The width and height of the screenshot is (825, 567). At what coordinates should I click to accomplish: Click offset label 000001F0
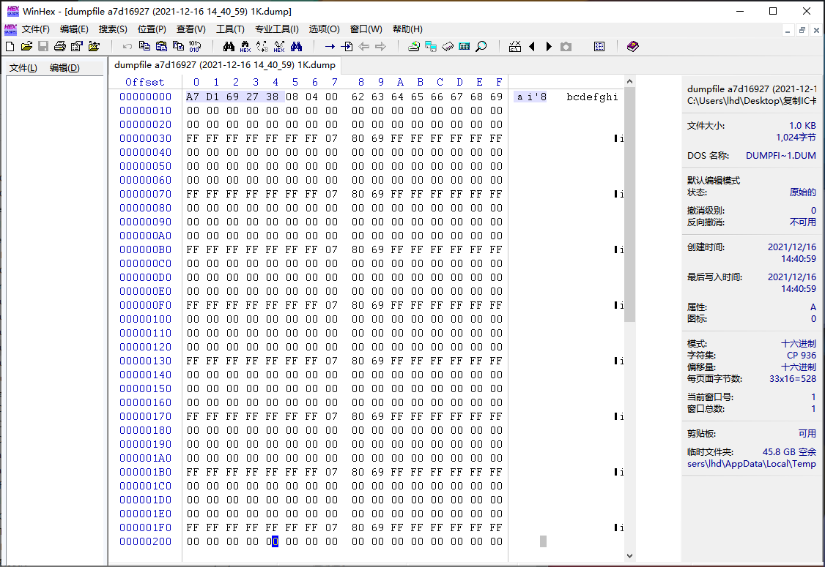(145, 527)
